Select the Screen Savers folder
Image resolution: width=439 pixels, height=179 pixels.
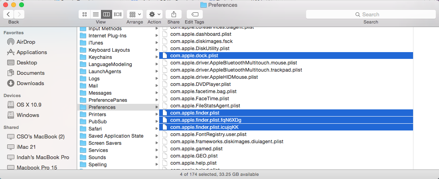pos(105,143)
